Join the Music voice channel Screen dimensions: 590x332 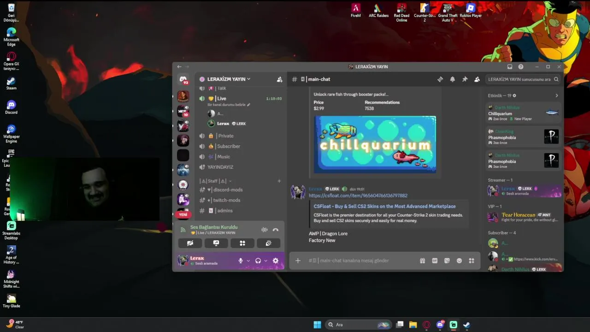pyautogui.click(x=241, y=157)
